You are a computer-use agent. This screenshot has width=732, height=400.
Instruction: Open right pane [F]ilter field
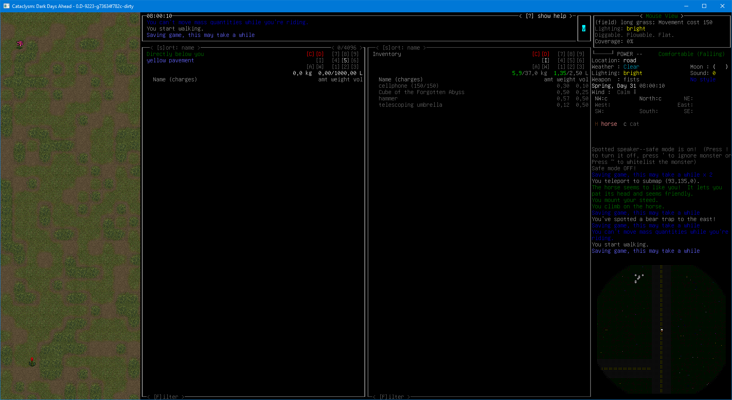(391, 397)
